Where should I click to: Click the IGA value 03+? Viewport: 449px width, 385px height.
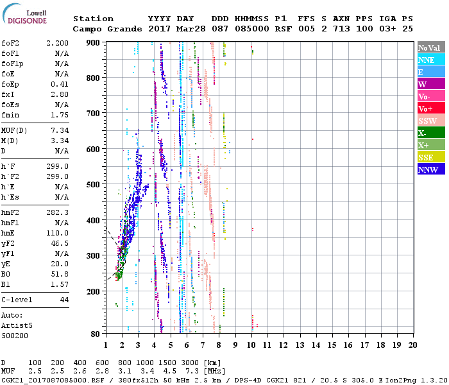[x=387, y=29]
